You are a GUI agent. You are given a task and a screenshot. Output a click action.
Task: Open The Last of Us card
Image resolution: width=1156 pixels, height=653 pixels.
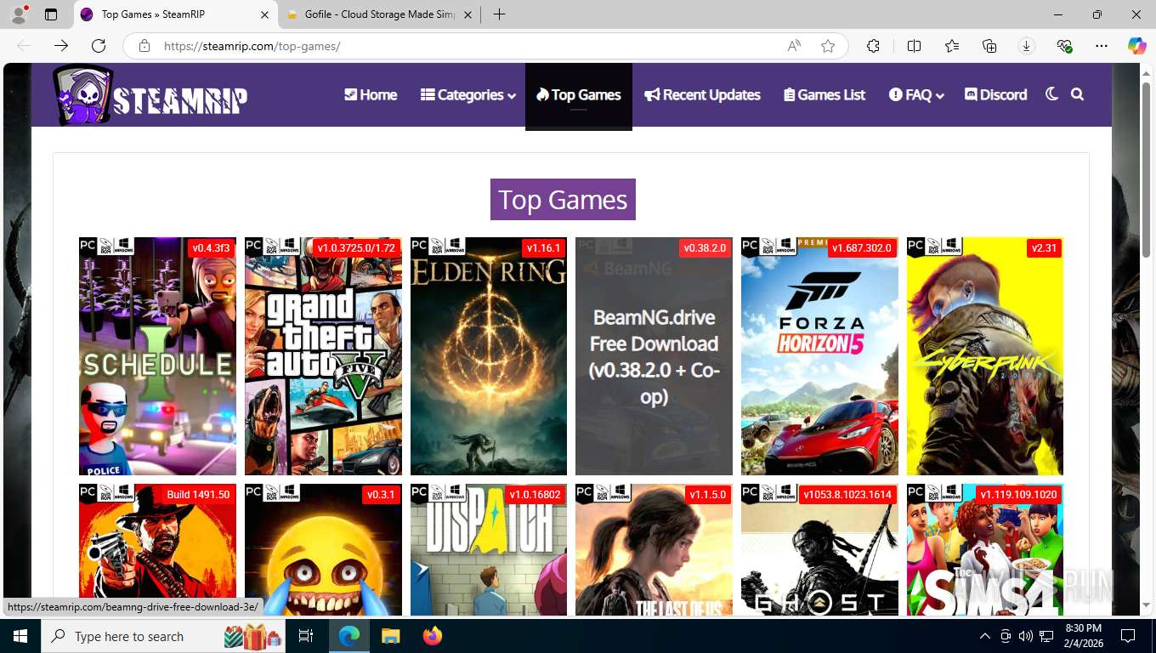(654, 550)
